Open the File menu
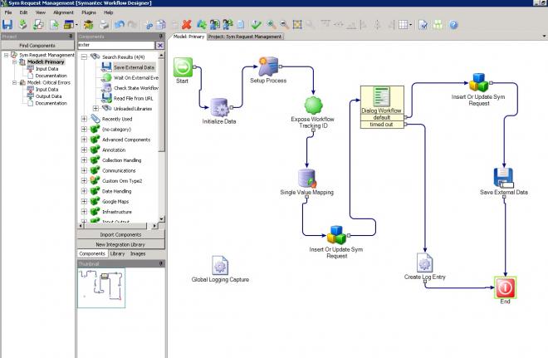The width and height of the screenshot is (548, 358). (x=8, y=12)
